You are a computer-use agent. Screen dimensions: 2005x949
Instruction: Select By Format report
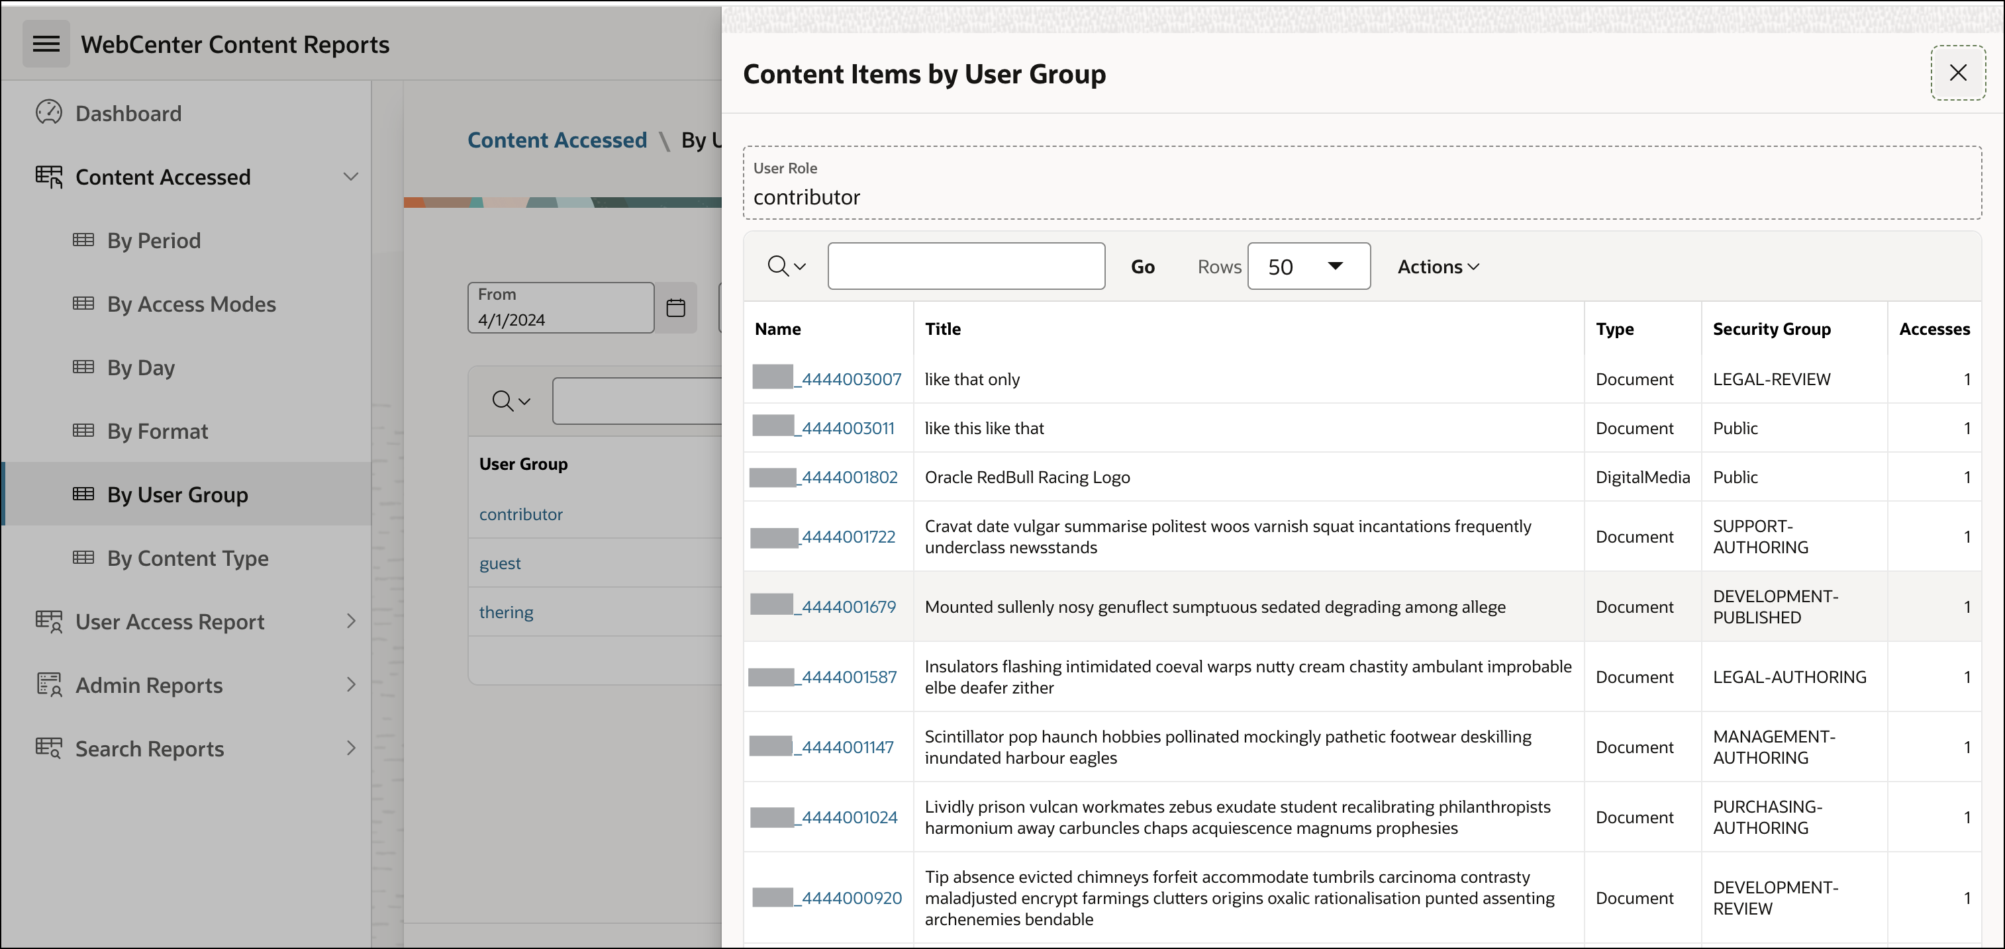click(157, 431)
